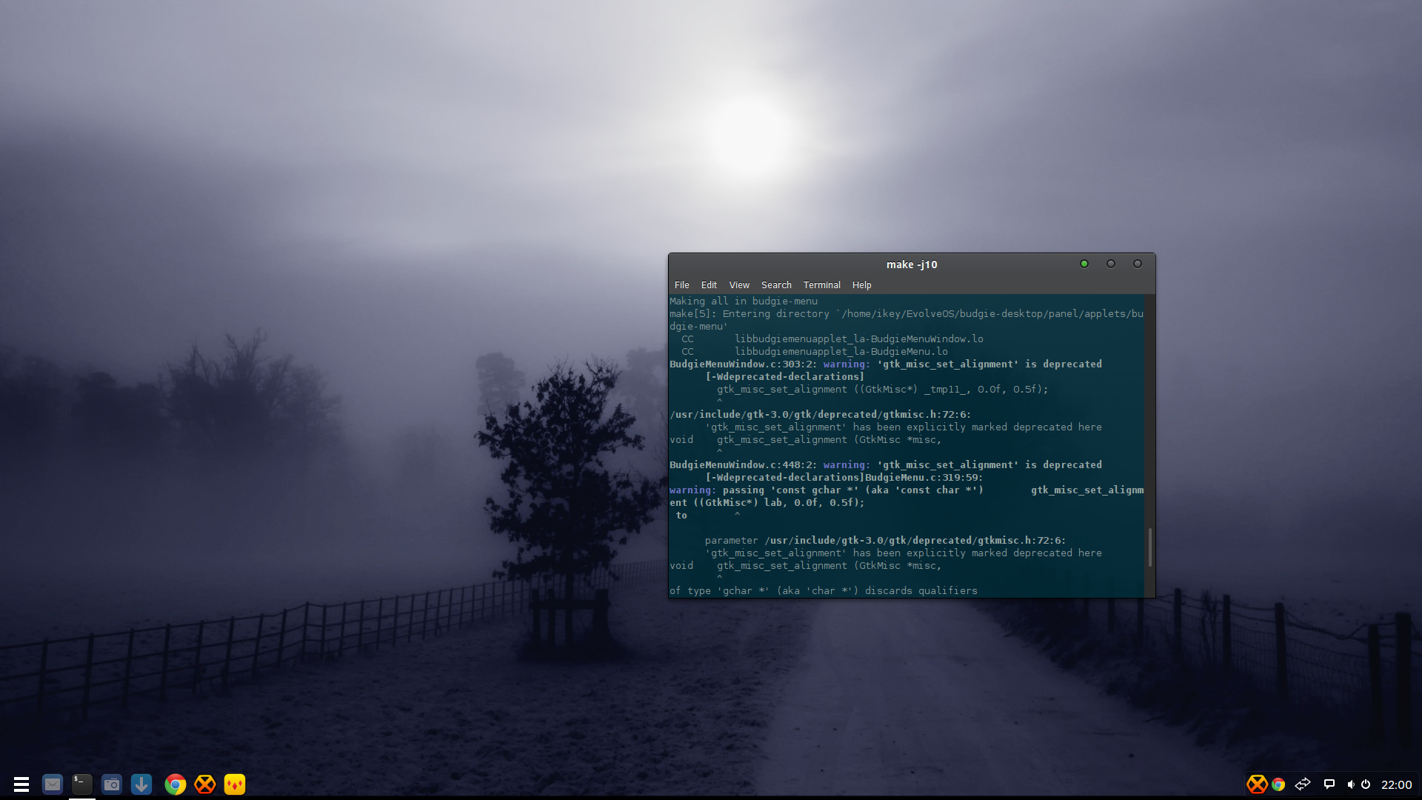Click the Chrome icon in system tray
This screenshot has width=1422, height=800.
coord(1278,784)
